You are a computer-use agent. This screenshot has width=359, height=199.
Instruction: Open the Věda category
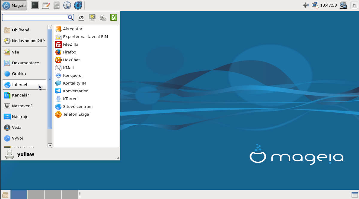pyautogui.click(x=24, y=127)
